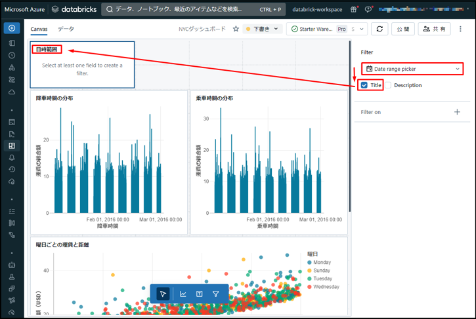
Task: Add a text box widget
Action: (200, 294)
